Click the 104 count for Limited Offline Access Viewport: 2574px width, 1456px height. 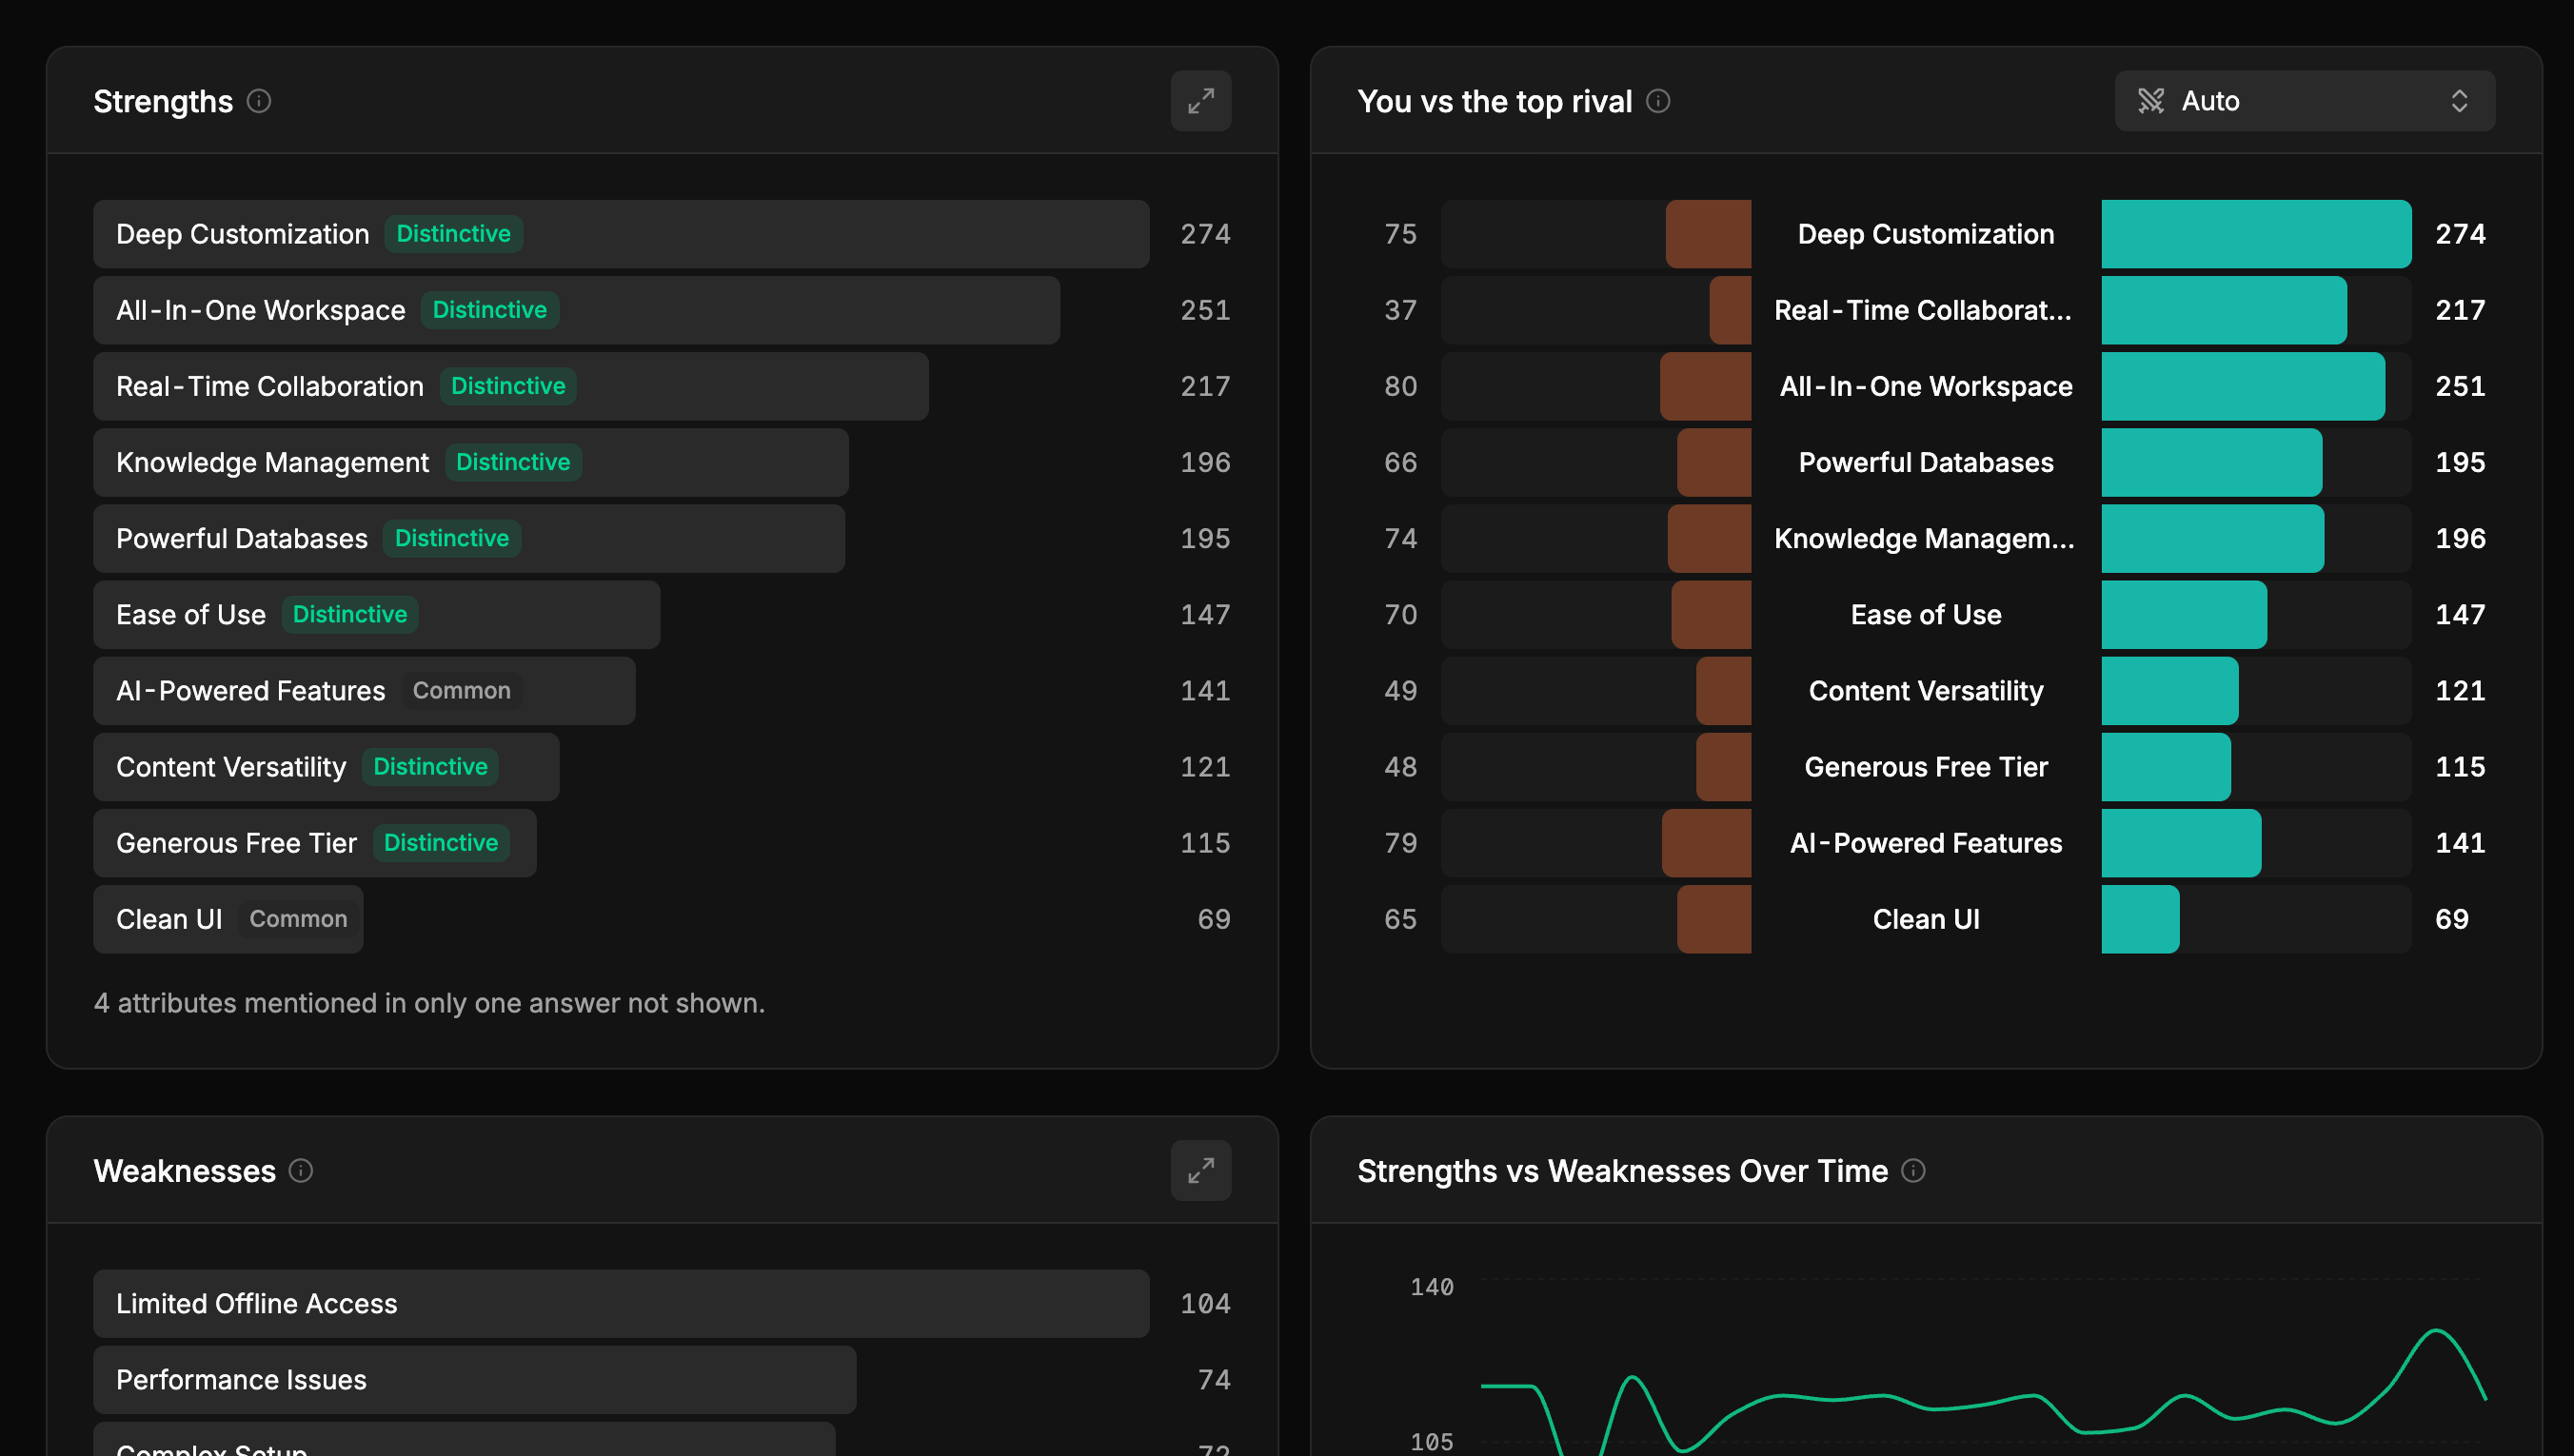1205,1303
